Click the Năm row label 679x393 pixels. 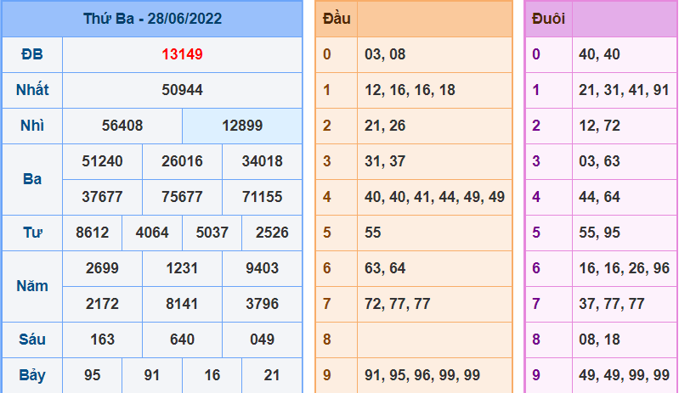(32, 286)
